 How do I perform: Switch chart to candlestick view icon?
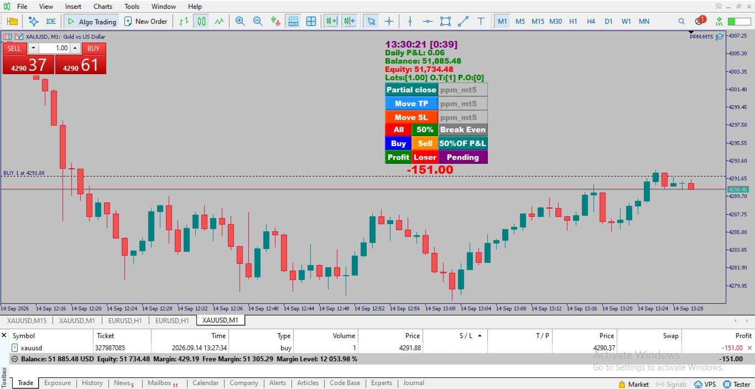pyautogui.click(x=202, y=21)
